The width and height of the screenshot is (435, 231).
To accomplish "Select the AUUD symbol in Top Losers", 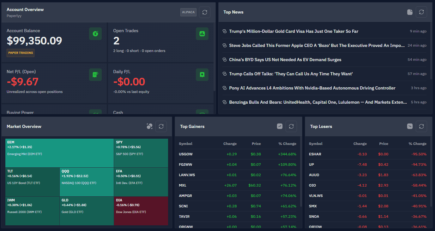I will 314,175.
